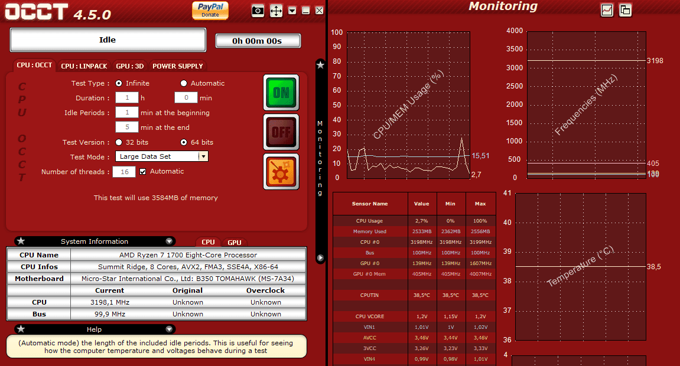Open the orange gear settings button
Image resolution: width=680 pixels, height=366 pixels.
tap(281, 172)
